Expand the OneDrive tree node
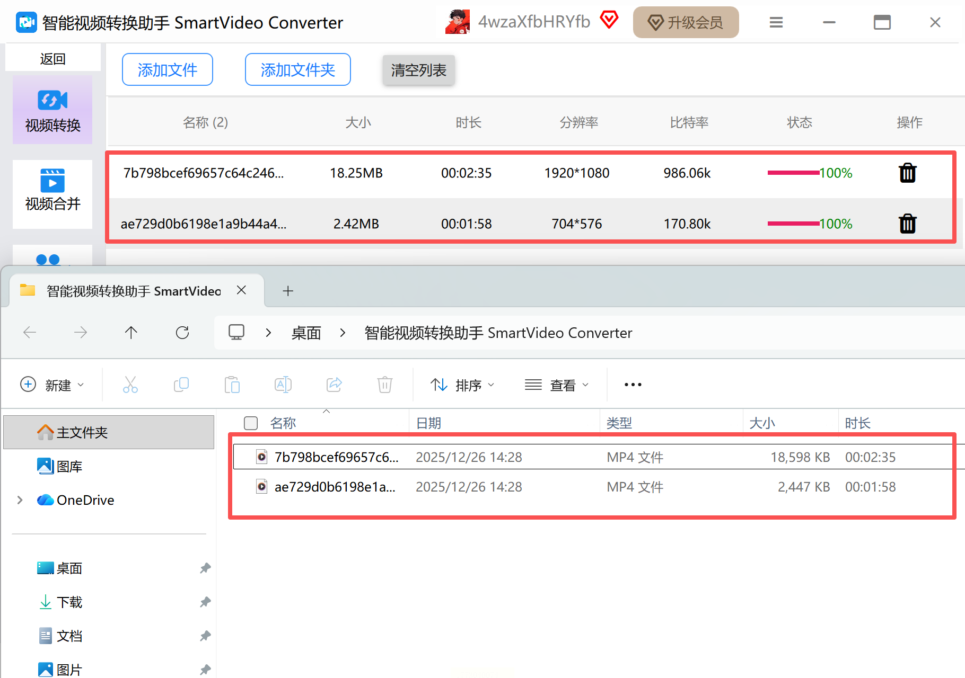 coord(20,500)
